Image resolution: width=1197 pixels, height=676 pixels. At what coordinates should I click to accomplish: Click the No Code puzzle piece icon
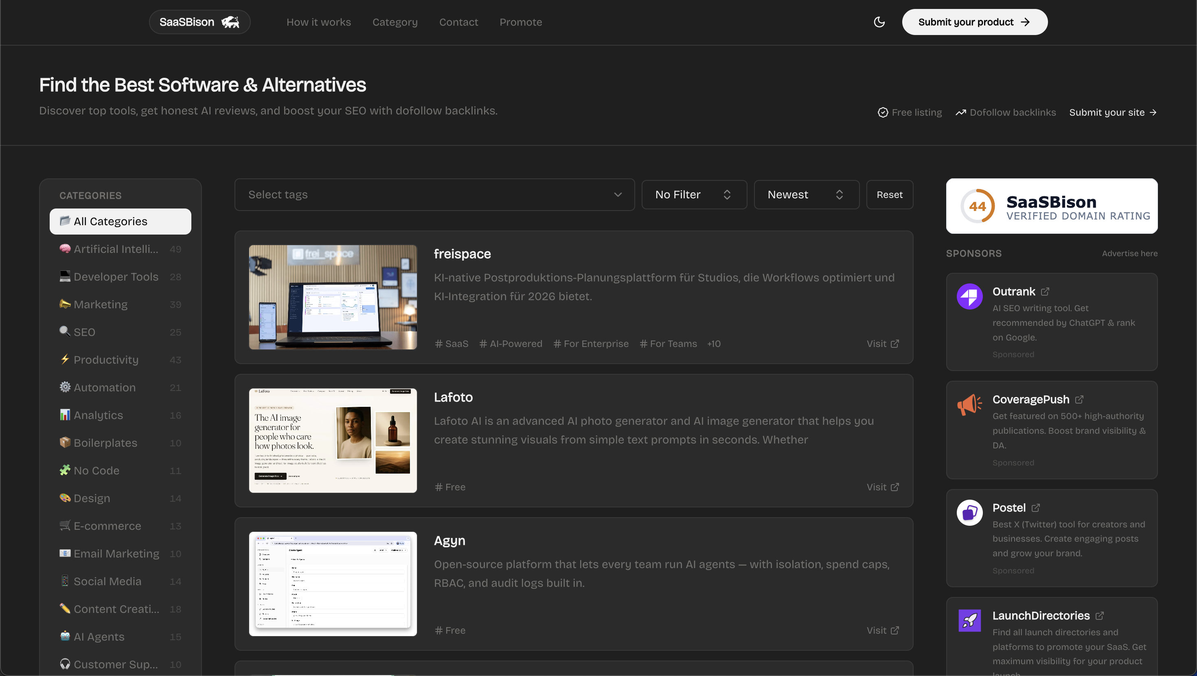tap(65, 470)
